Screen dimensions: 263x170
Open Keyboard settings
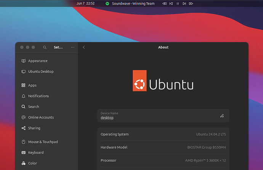click(36, 152)
